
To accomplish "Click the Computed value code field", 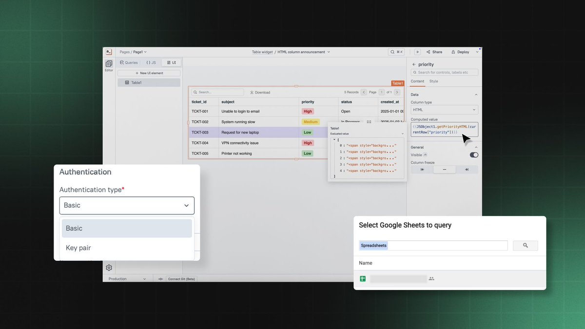I will [x=445, y=129].
